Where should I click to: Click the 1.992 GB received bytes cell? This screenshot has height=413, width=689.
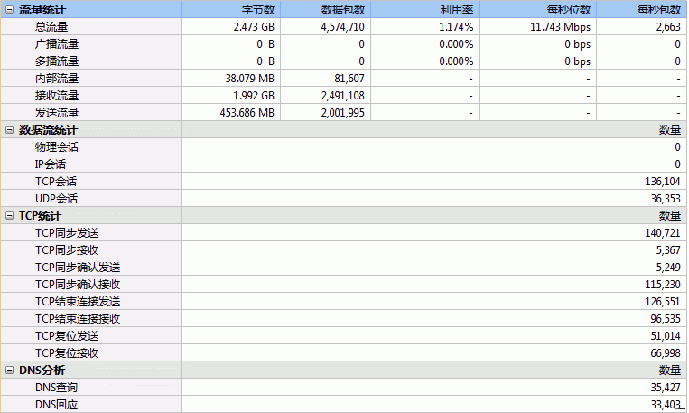230,96
